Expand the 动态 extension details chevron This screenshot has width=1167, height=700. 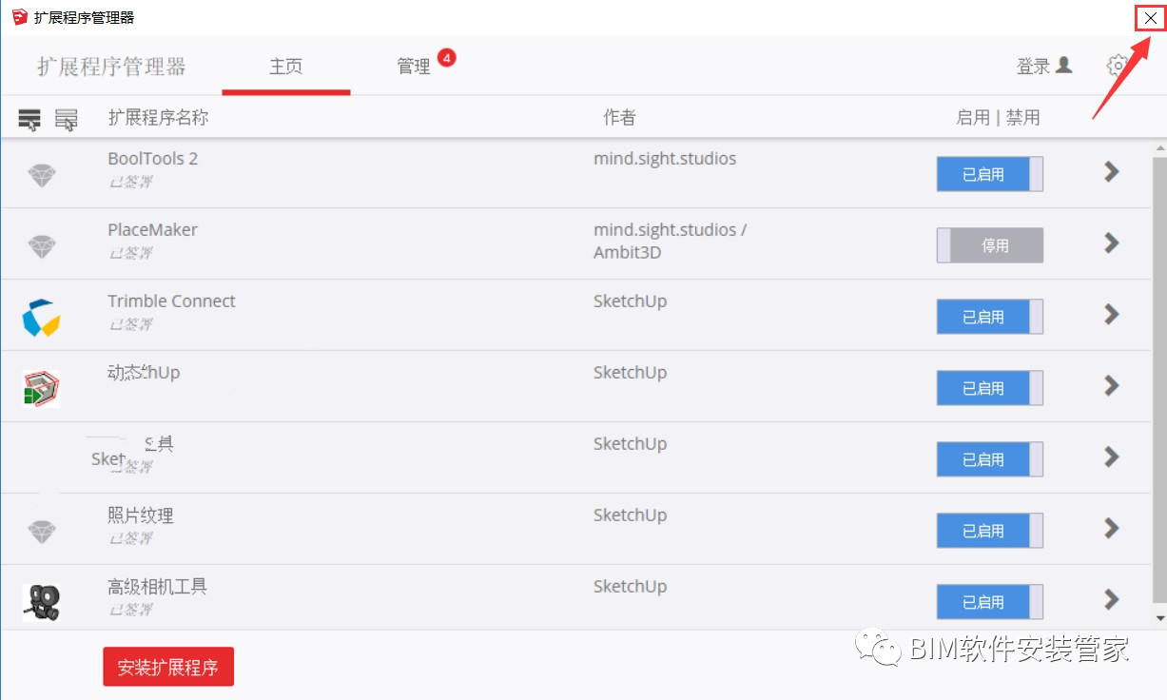click(x=1111, y=385)
